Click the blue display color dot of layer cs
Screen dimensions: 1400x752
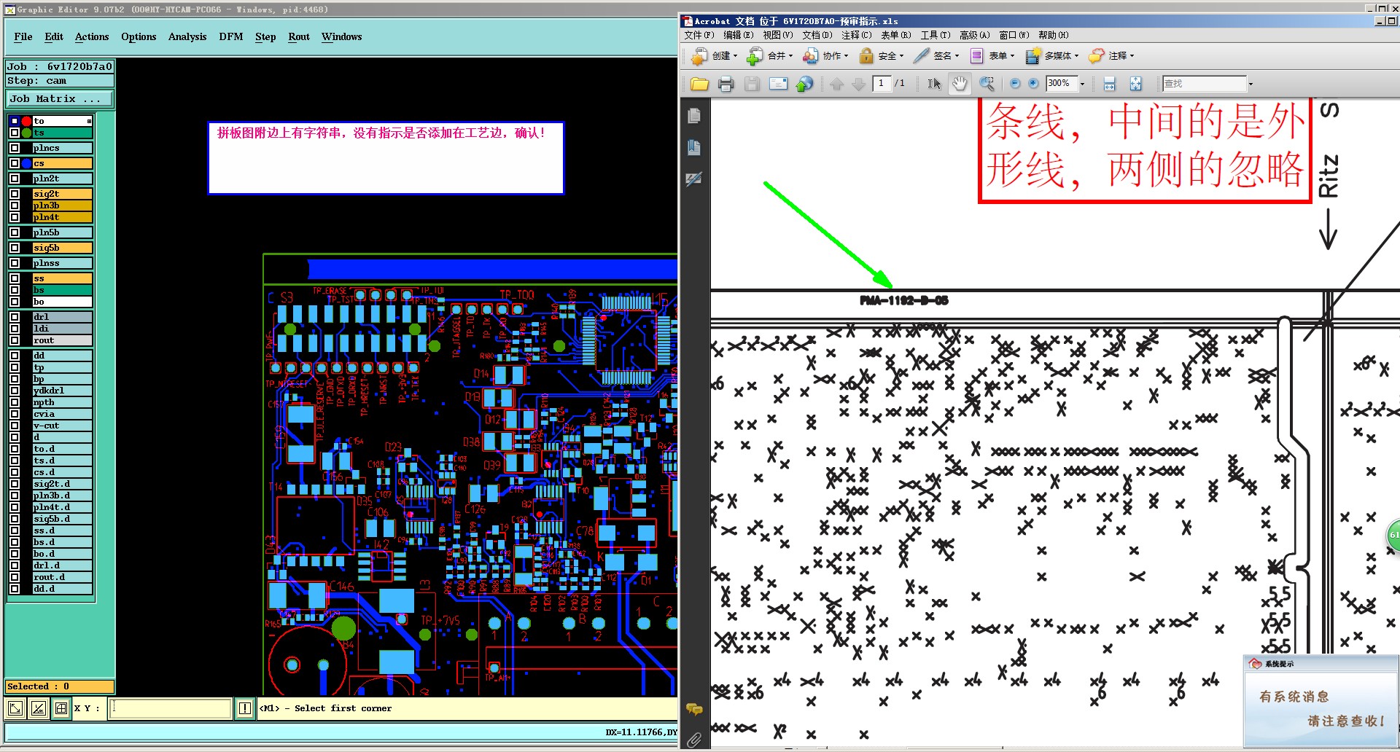[26, 163]
